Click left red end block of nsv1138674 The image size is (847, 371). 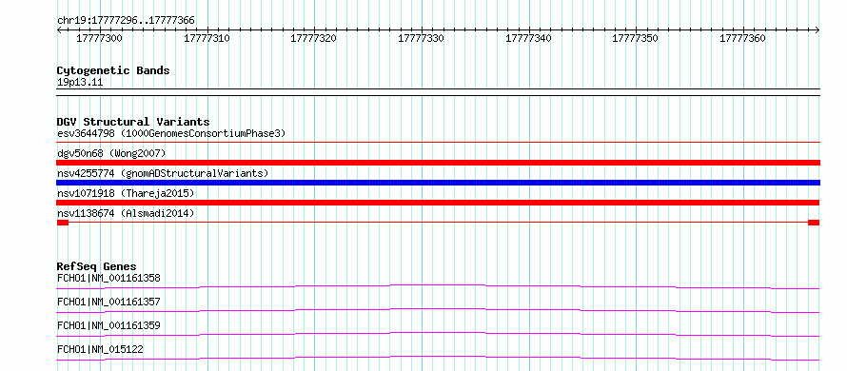[63, 223]
